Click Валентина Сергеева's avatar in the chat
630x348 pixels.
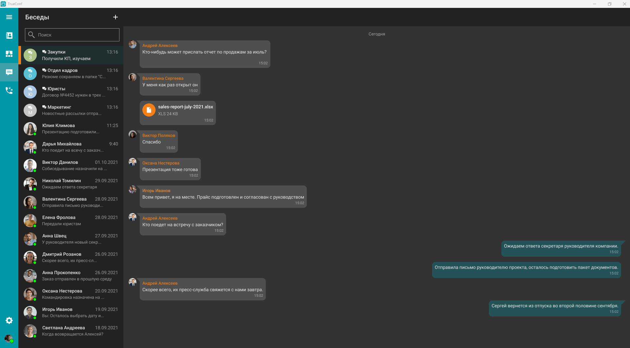tap(133, 77)
